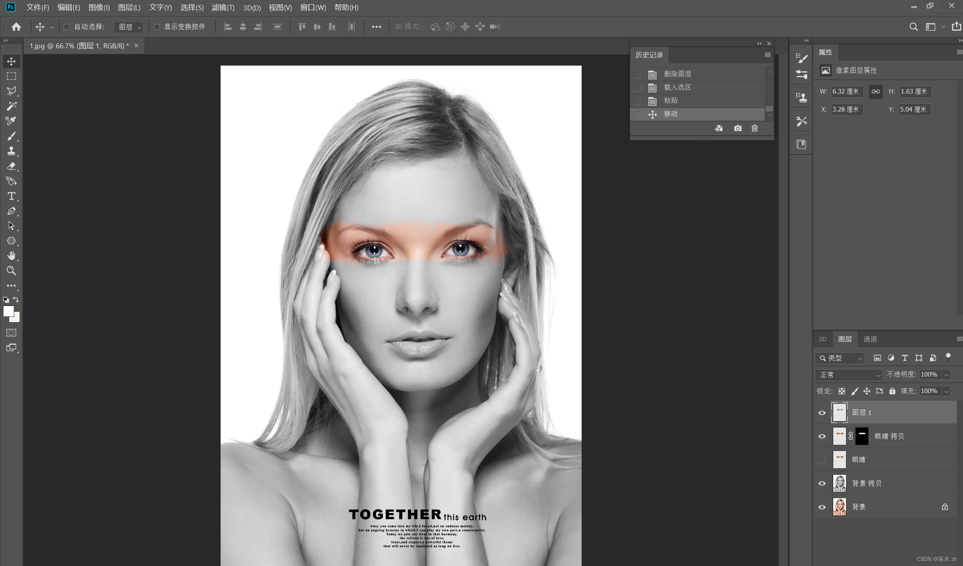Swap foreground and background colors
Viewport: 963px width, 566px height.
coord(16,299)
